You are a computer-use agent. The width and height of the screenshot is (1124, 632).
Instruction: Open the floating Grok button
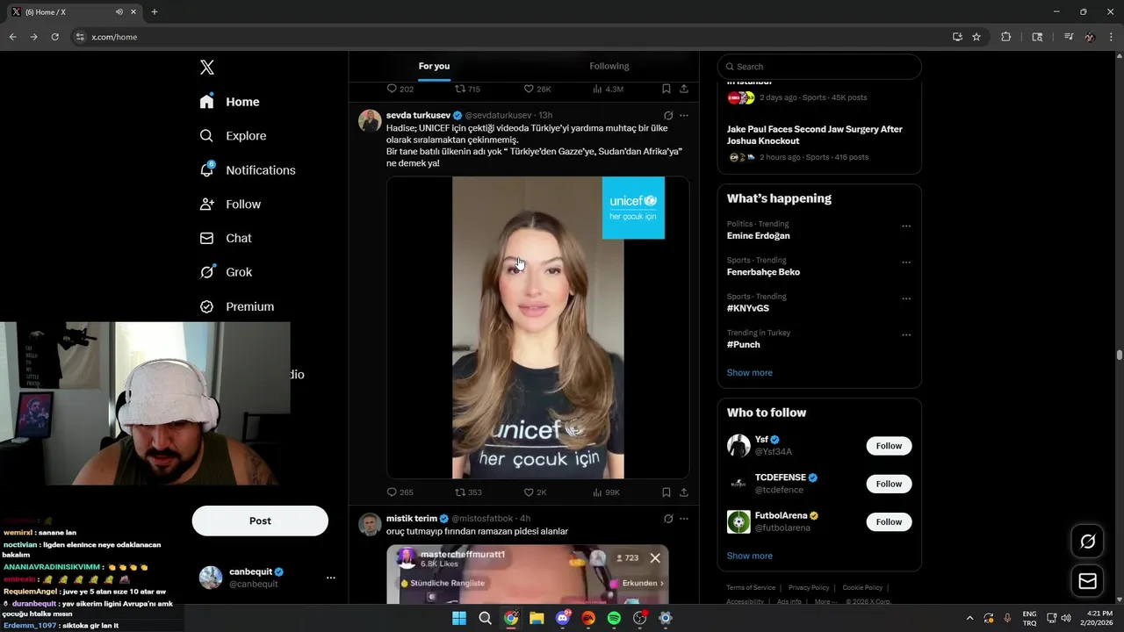(x=1087, y=542)
